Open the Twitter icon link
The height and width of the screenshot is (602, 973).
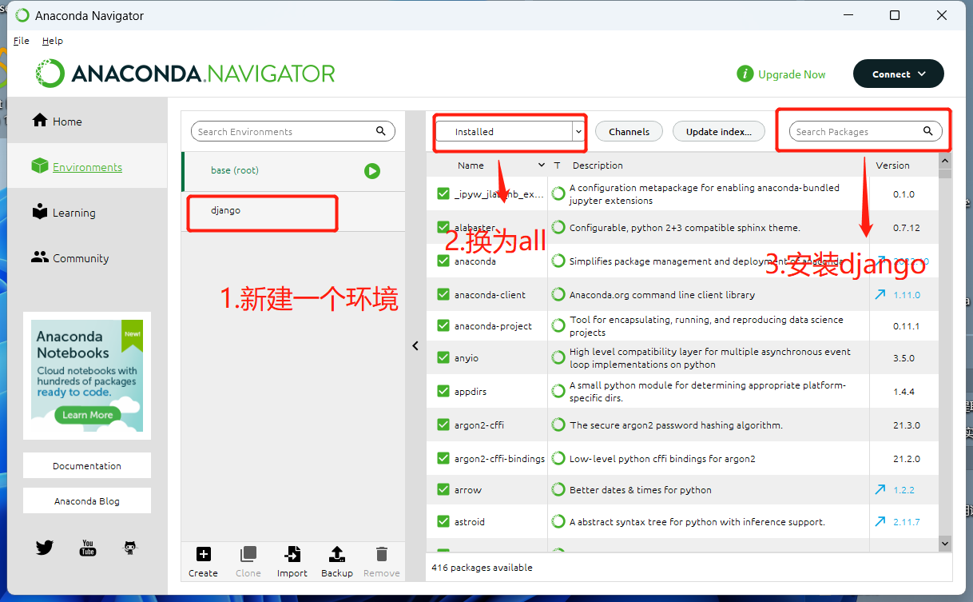45,548
